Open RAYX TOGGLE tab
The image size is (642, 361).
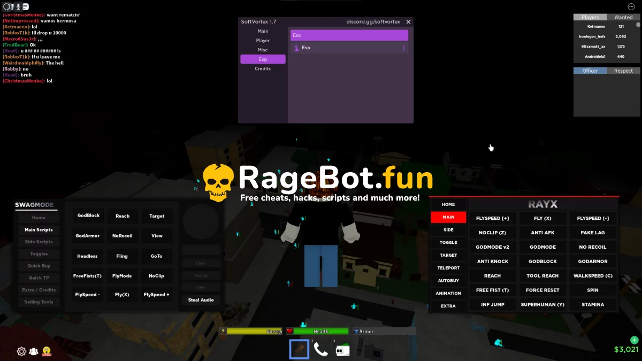pyautogui.click(x=448, y=242)
